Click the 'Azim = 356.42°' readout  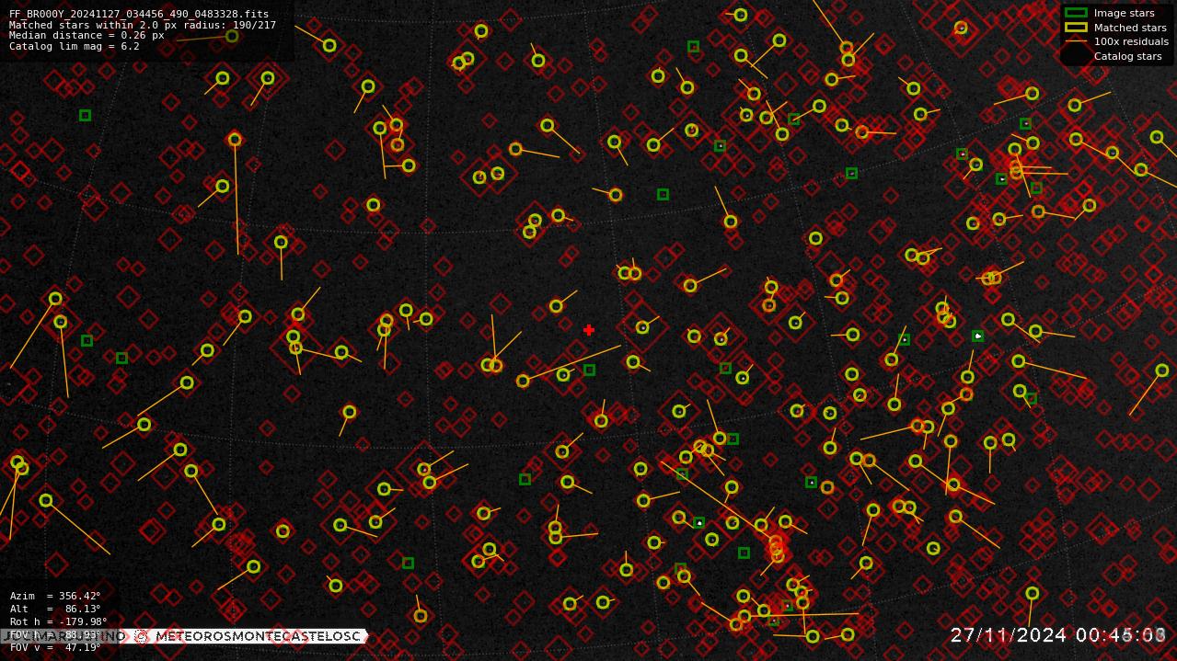55,597
